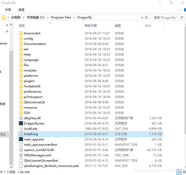Select the resource folder icon
The width and height of the screenshot is (186, 175).
(21, 107)
